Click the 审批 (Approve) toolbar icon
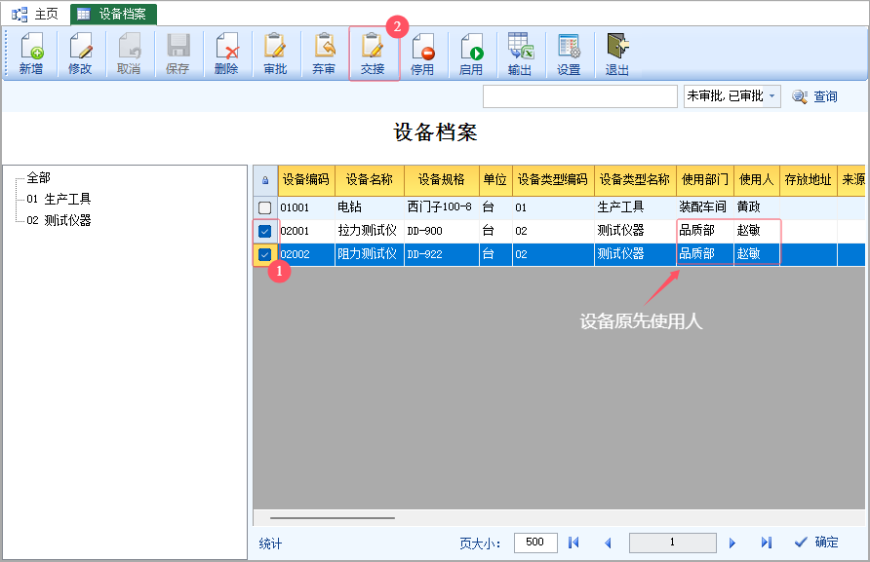 coord(275,54)
